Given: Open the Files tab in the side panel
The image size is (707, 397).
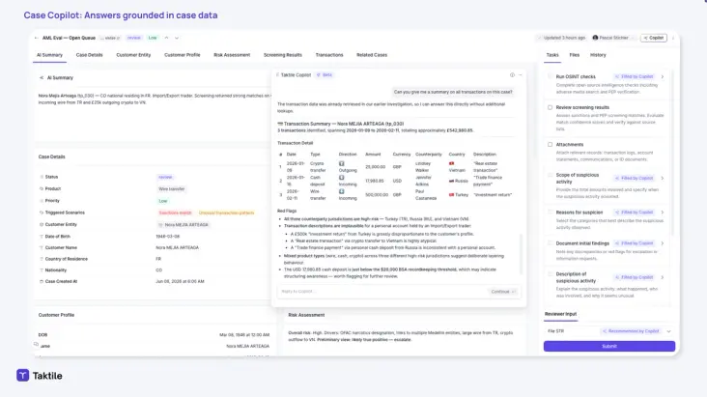Looking at the screenshot, I should click(x=574, y=55).
